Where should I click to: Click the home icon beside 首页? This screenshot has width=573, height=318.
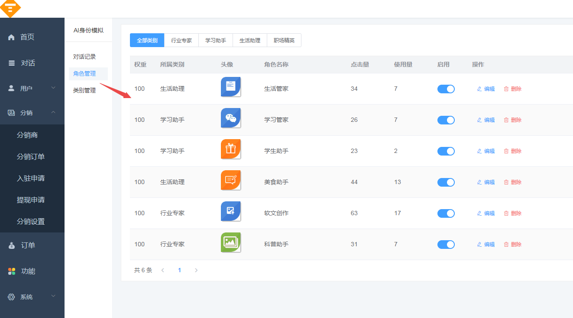click(x=11, y=37)
